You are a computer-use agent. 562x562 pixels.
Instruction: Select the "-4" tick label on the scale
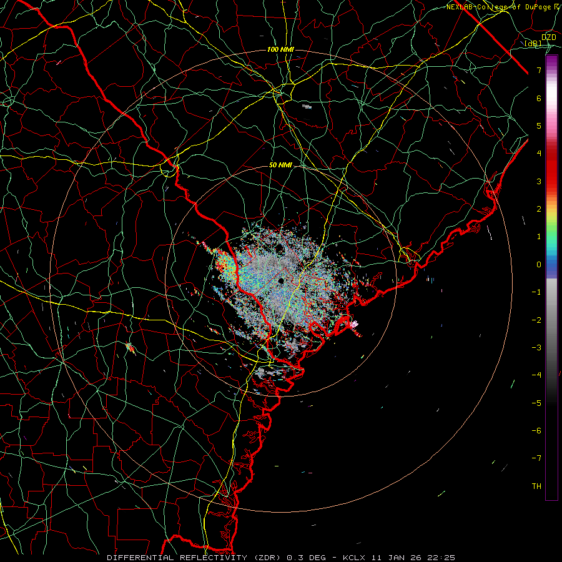pos(536,375)
